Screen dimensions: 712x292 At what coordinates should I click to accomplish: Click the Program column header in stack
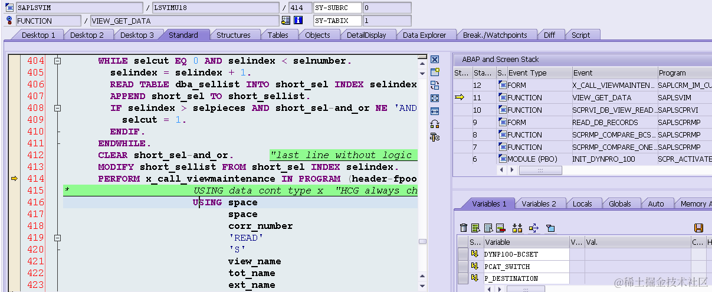point(684,73)
